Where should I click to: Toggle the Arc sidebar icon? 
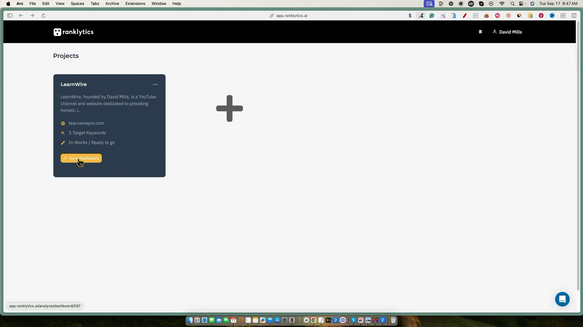[x=10, y=15]
